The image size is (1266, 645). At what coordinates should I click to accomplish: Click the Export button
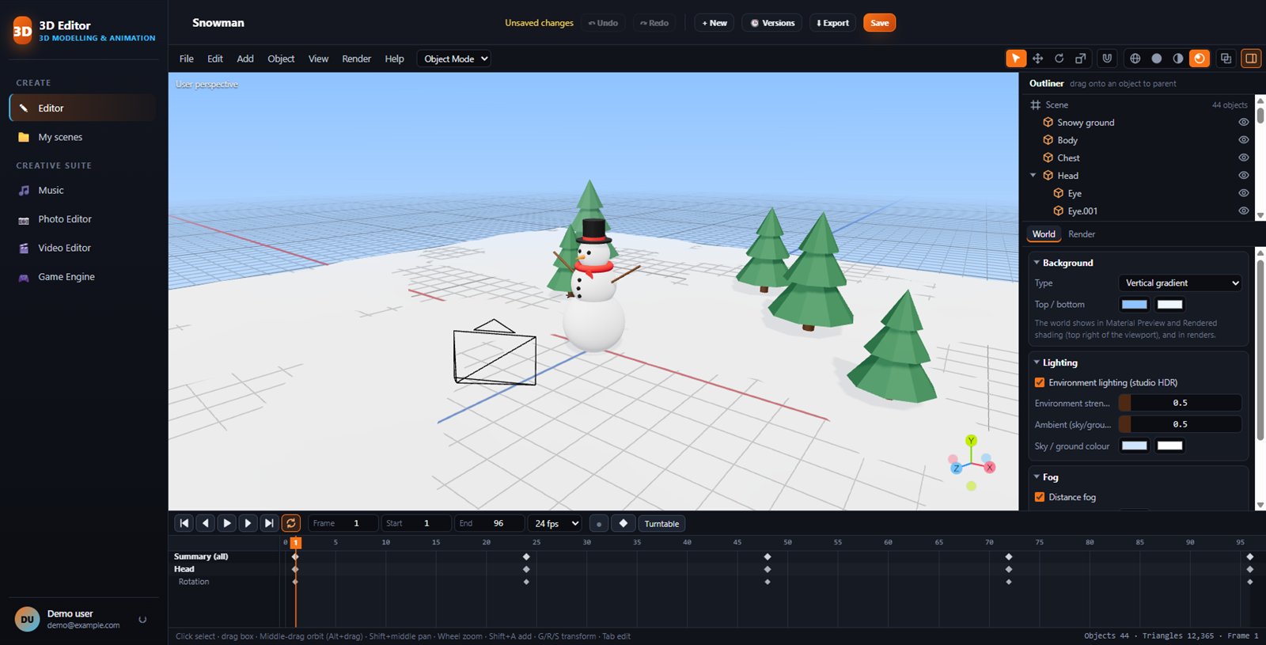(832, 23)
